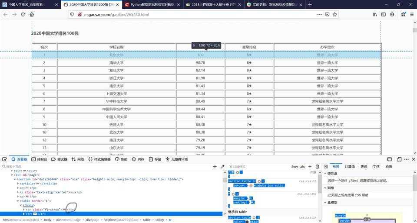This screenshot has width=417, height=223.
Task: Go to the browser home page
Action: pos(32,14)
